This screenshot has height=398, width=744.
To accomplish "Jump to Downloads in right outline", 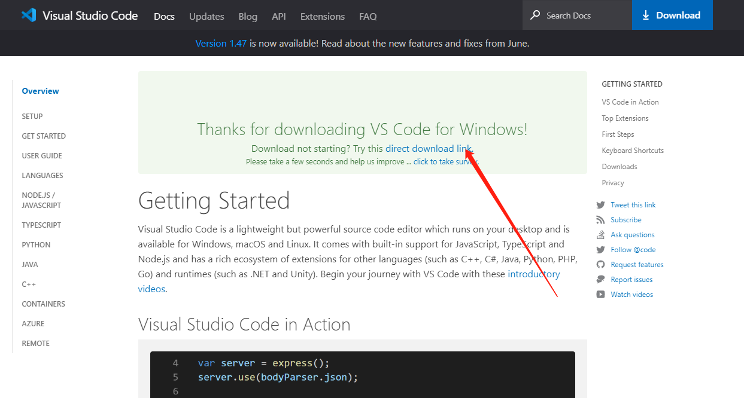I will (620, 167).
